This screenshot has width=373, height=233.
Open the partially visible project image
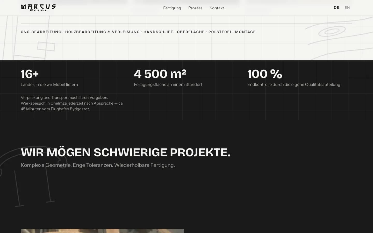pyautogui.click(x=102, y=231)
